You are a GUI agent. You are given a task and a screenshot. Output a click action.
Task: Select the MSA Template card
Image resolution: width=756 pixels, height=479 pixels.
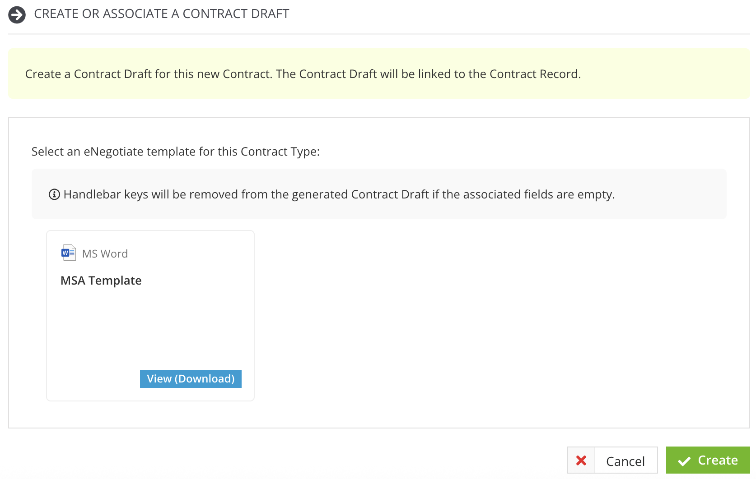(150, 316)
